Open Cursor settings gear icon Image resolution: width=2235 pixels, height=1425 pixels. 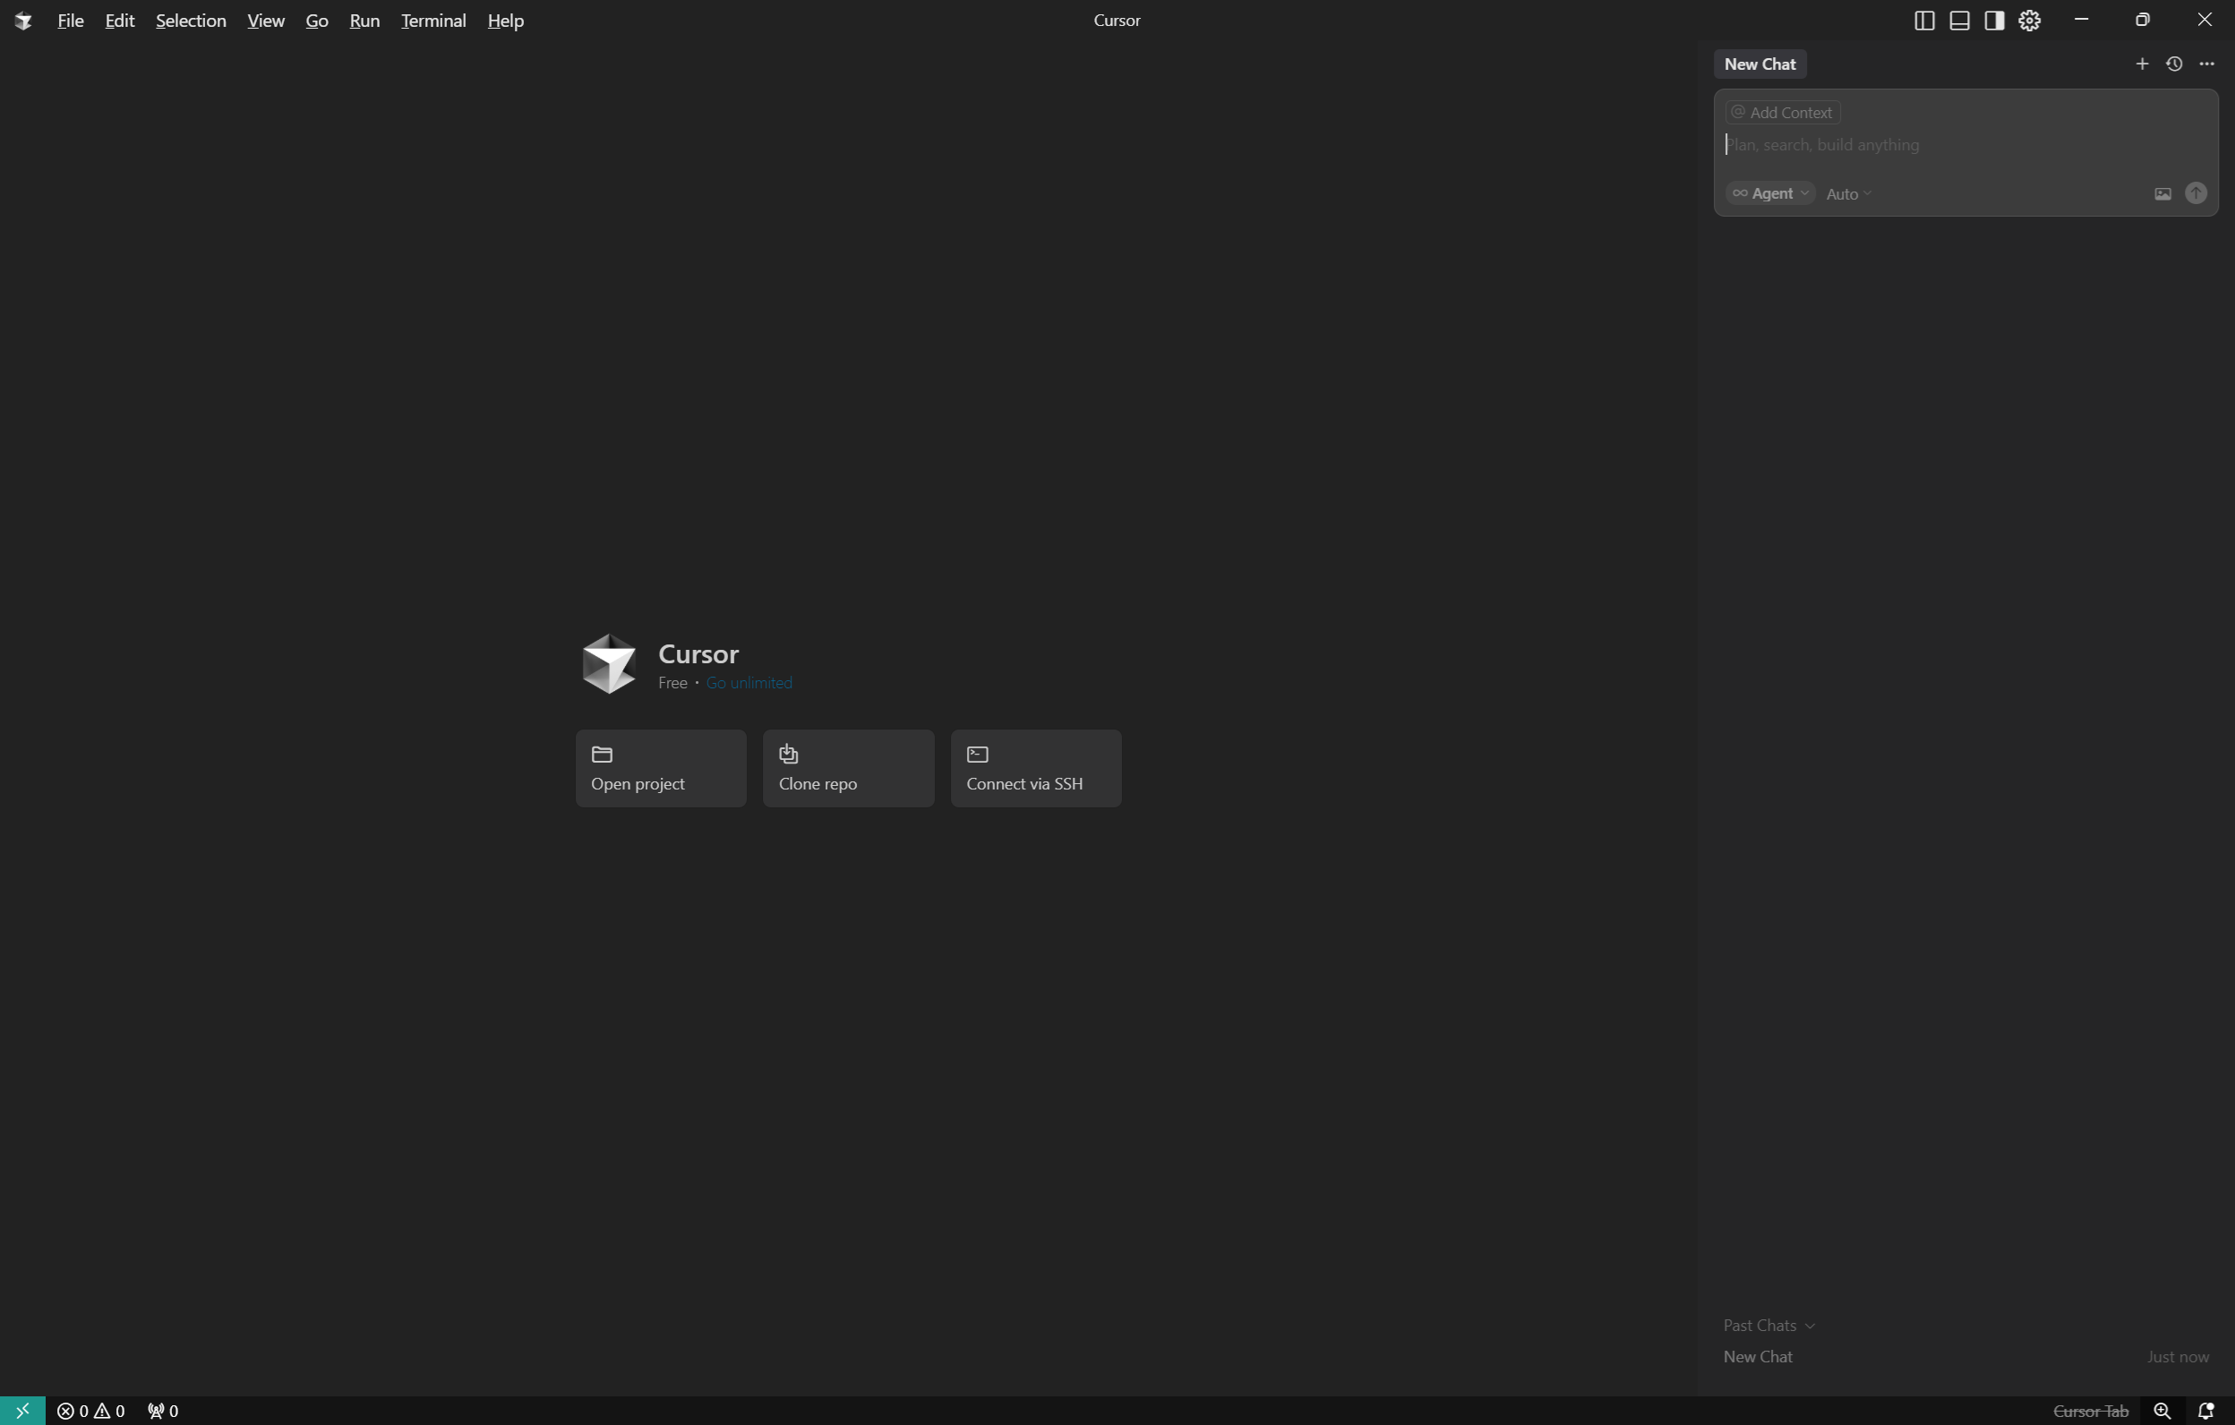pyautogui.click(x=2030, y=21)
